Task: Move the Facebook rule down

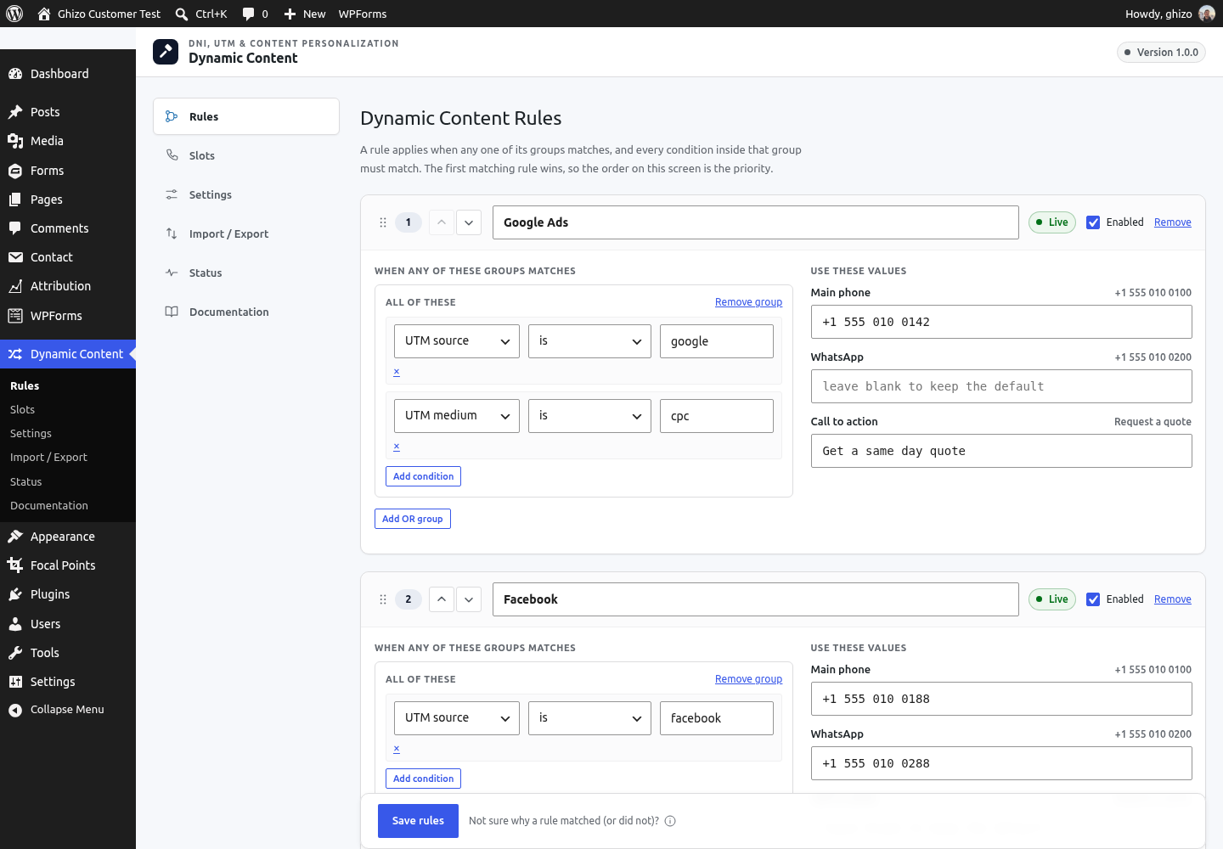Action: [469, 599]
